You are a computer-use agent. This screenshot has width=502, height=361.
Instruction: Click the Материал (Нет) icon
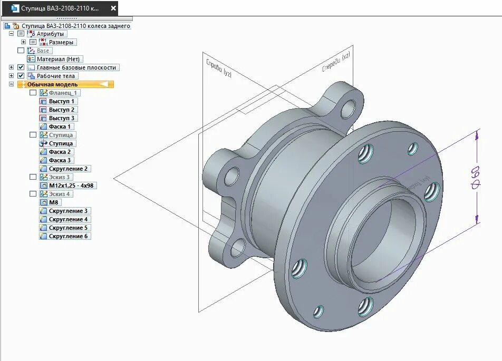click(31, 59)
